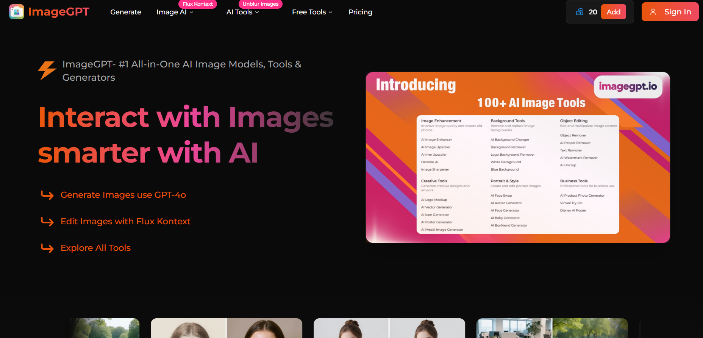Screen dimensions: 703x338
Task: Click the 'Interact with Images' headline
Action: (186, 117)
